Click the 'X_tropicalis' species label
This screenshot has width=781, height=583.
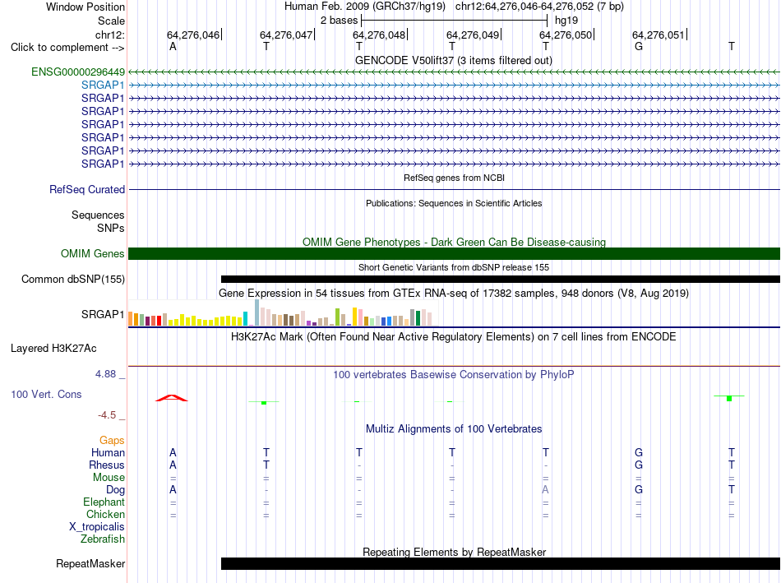coord(97,527)
